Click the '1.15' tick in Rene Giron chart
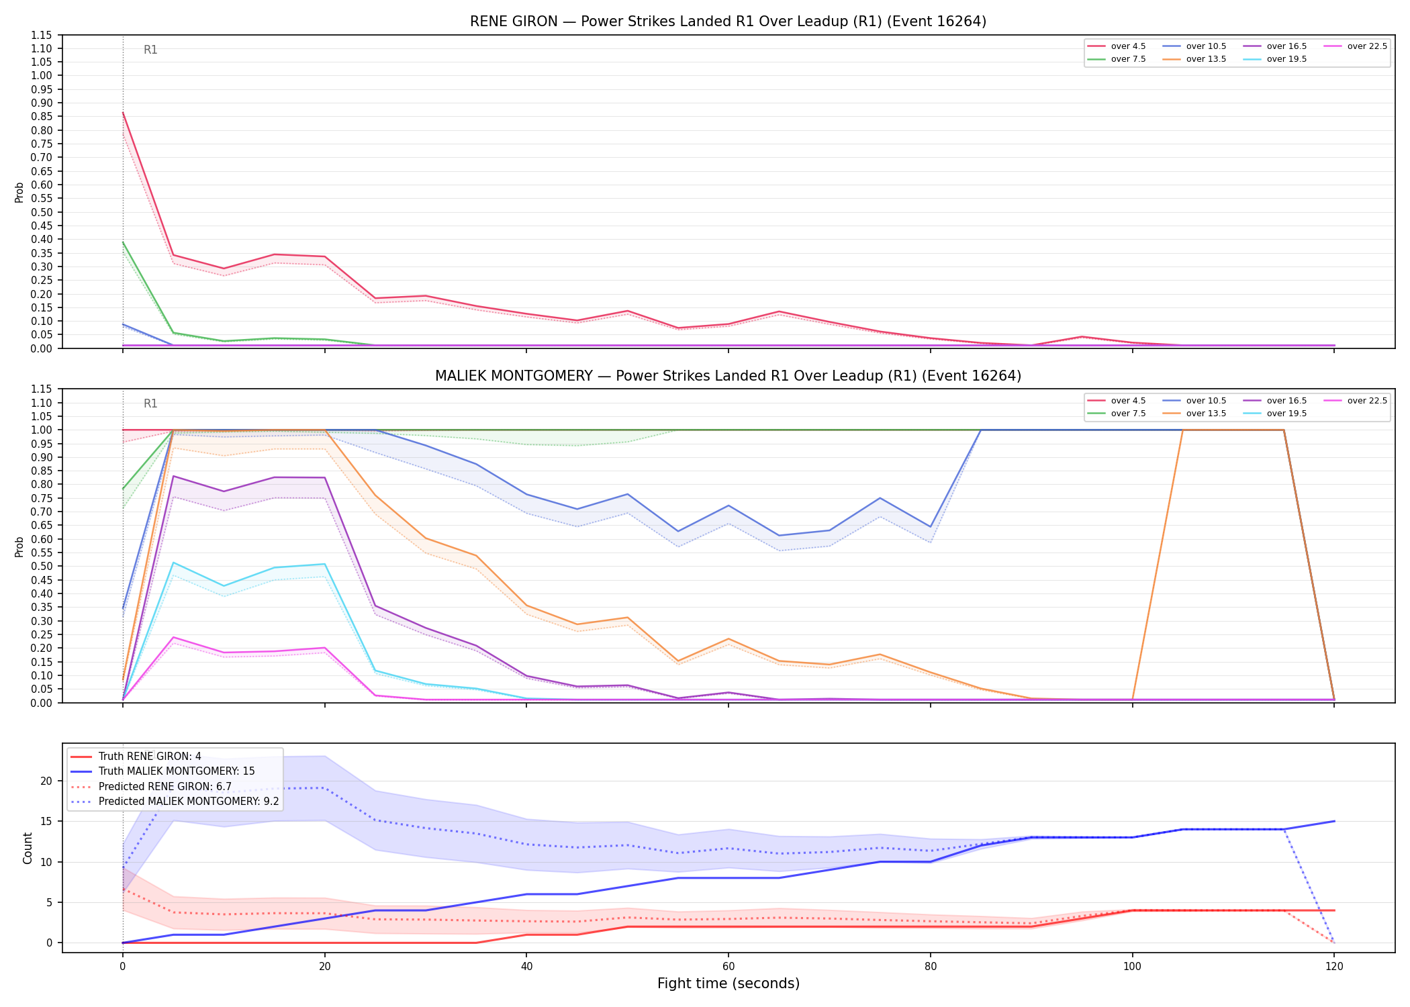This screenshot has height=1007, width=1410. point(42,35)
